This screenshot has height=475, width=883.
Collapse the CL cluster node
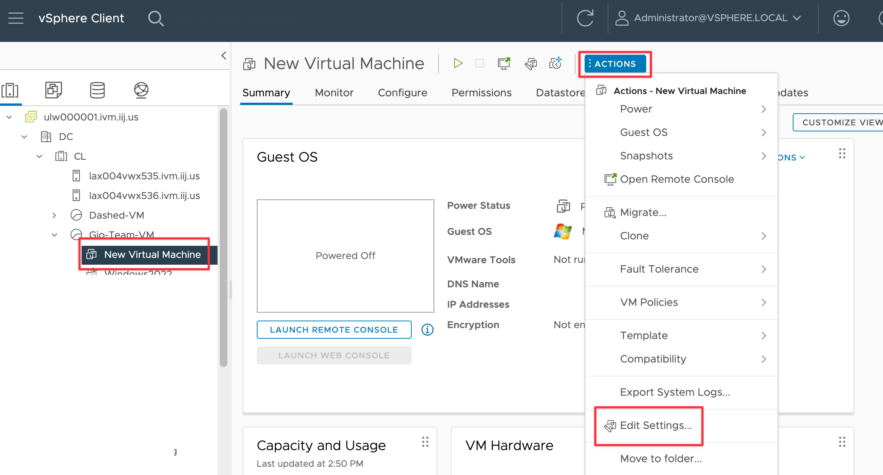click(x=39, y=156)
